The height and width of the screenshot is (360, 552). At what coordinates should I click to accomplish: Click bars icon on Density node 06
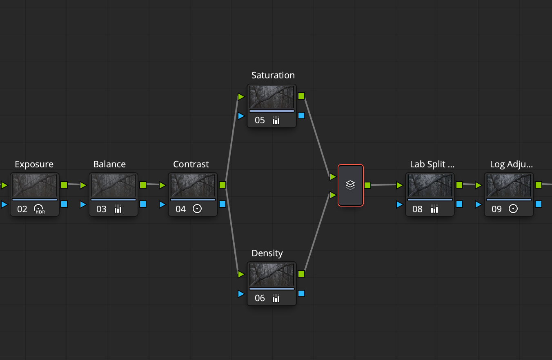276,298
